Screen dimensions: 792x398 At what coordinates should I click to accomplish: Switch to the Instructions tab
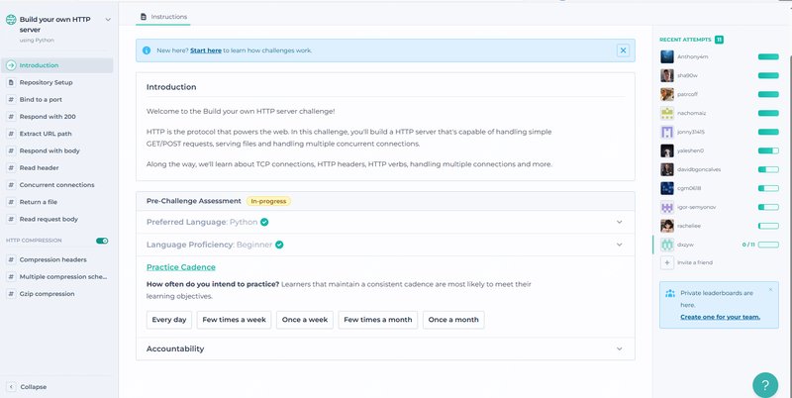pos(163,17)
